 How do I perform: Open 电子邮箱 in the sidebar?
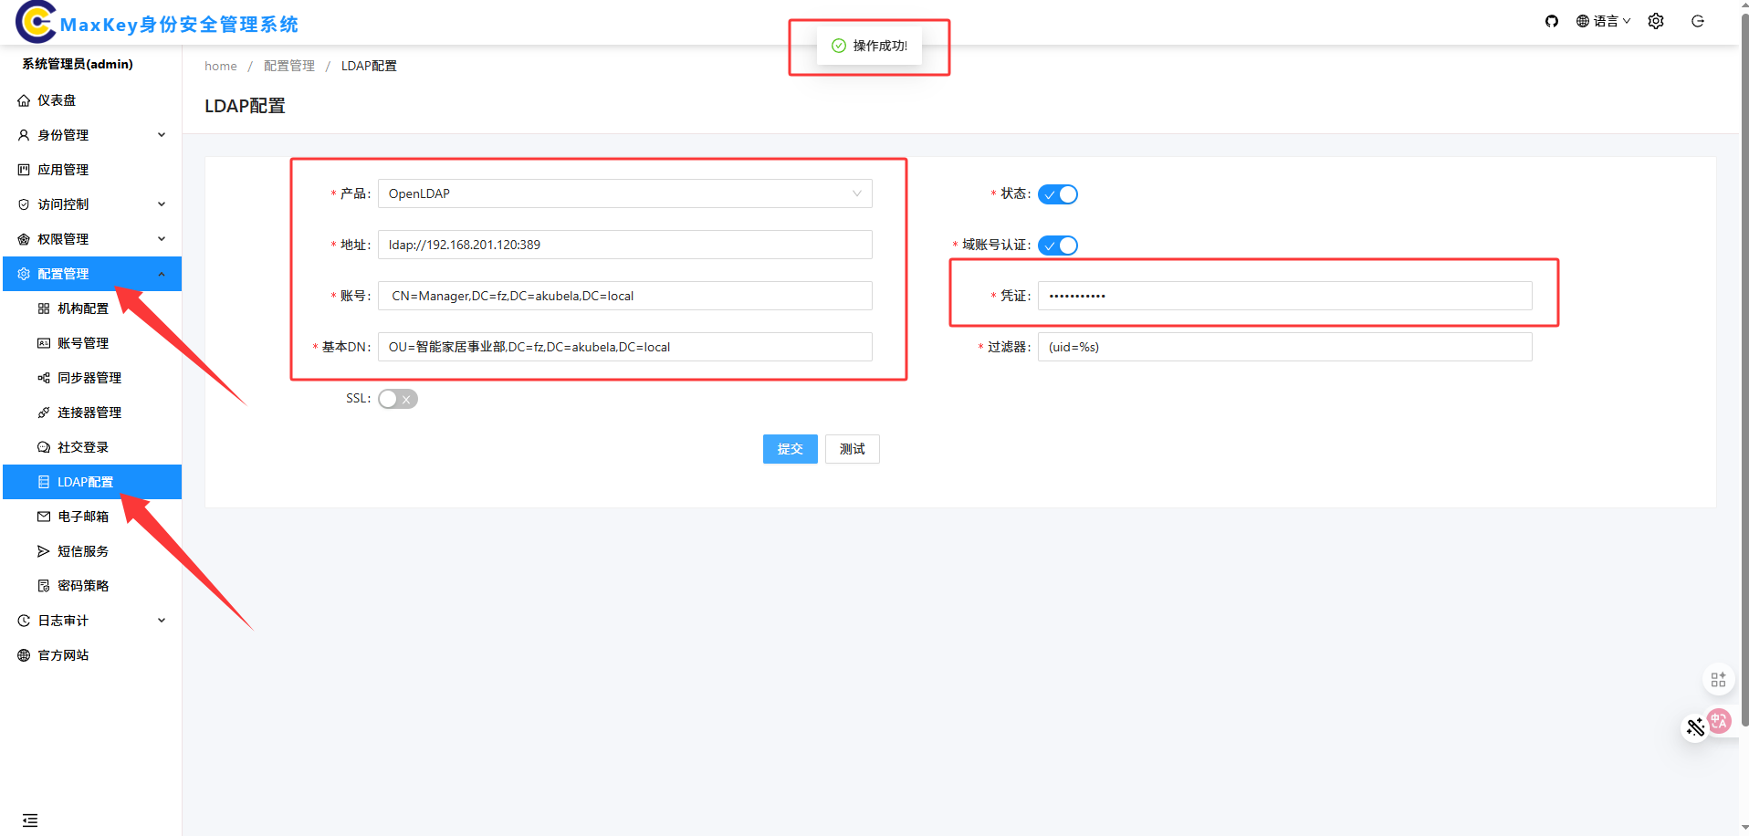pos(83,517)
